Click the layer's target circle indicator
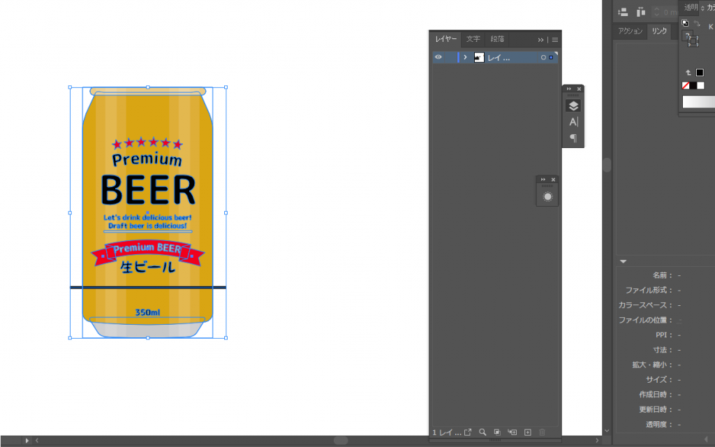Image resolution: width=715 pixels, height=447 pixels. point(543,57)
